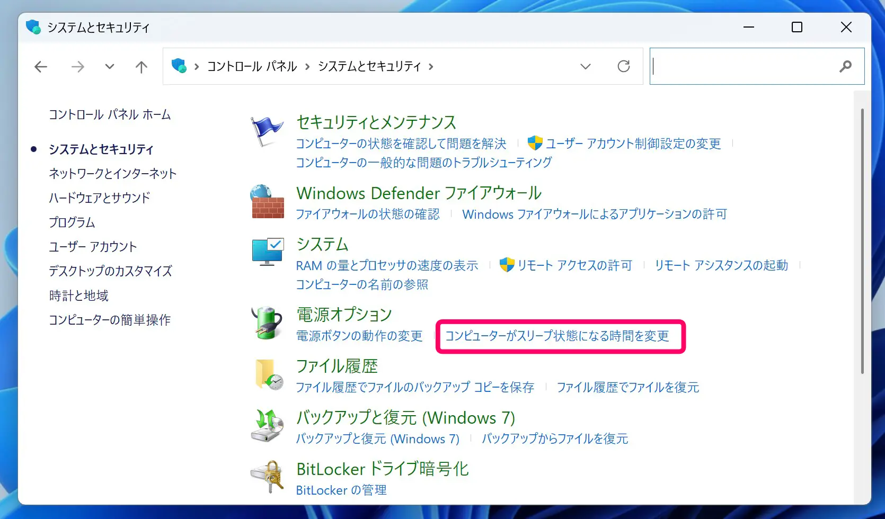Select ハードウェアとサウンド in the sidebar
The width and height of the screenshot is (885, 519).
coord(100,198)
